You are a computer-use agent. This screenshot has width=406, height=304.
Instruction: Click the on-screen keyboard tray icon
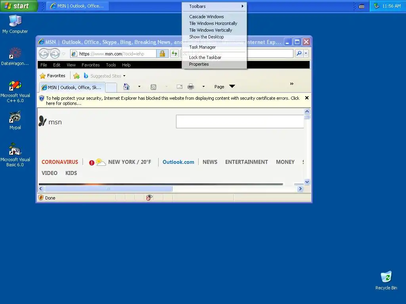362,6
